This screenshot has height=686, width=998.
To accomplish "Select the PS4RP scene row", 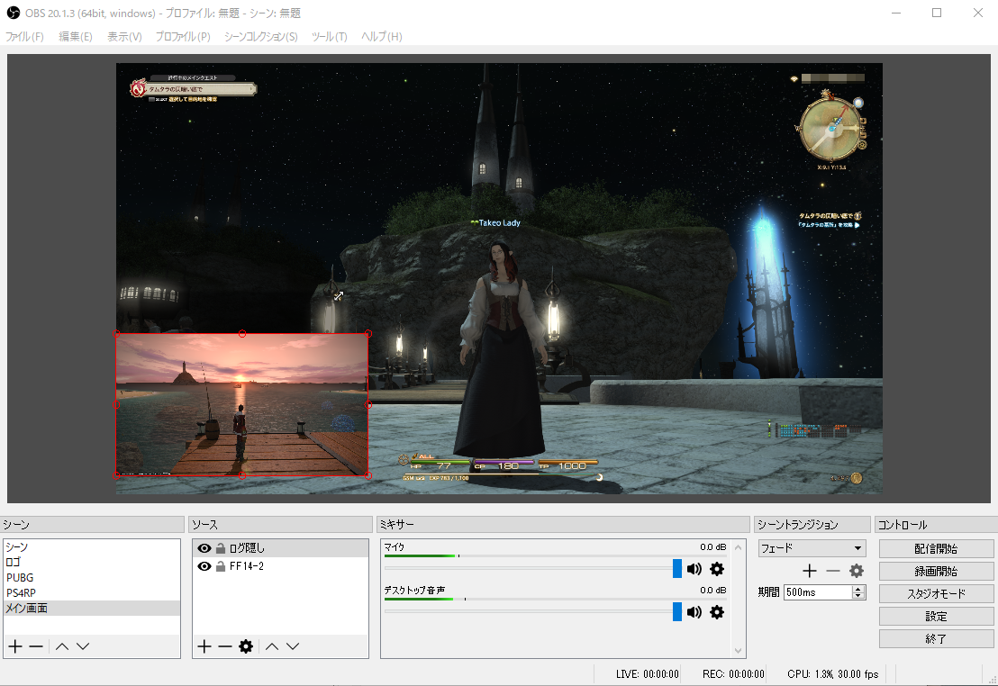I will click(92, 592).
